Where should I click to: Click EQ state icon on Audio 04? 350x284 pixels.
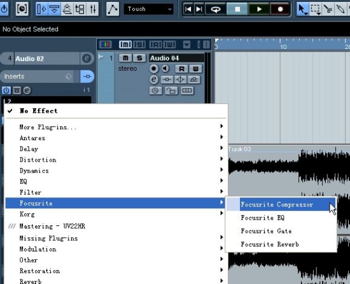(180, 80)
